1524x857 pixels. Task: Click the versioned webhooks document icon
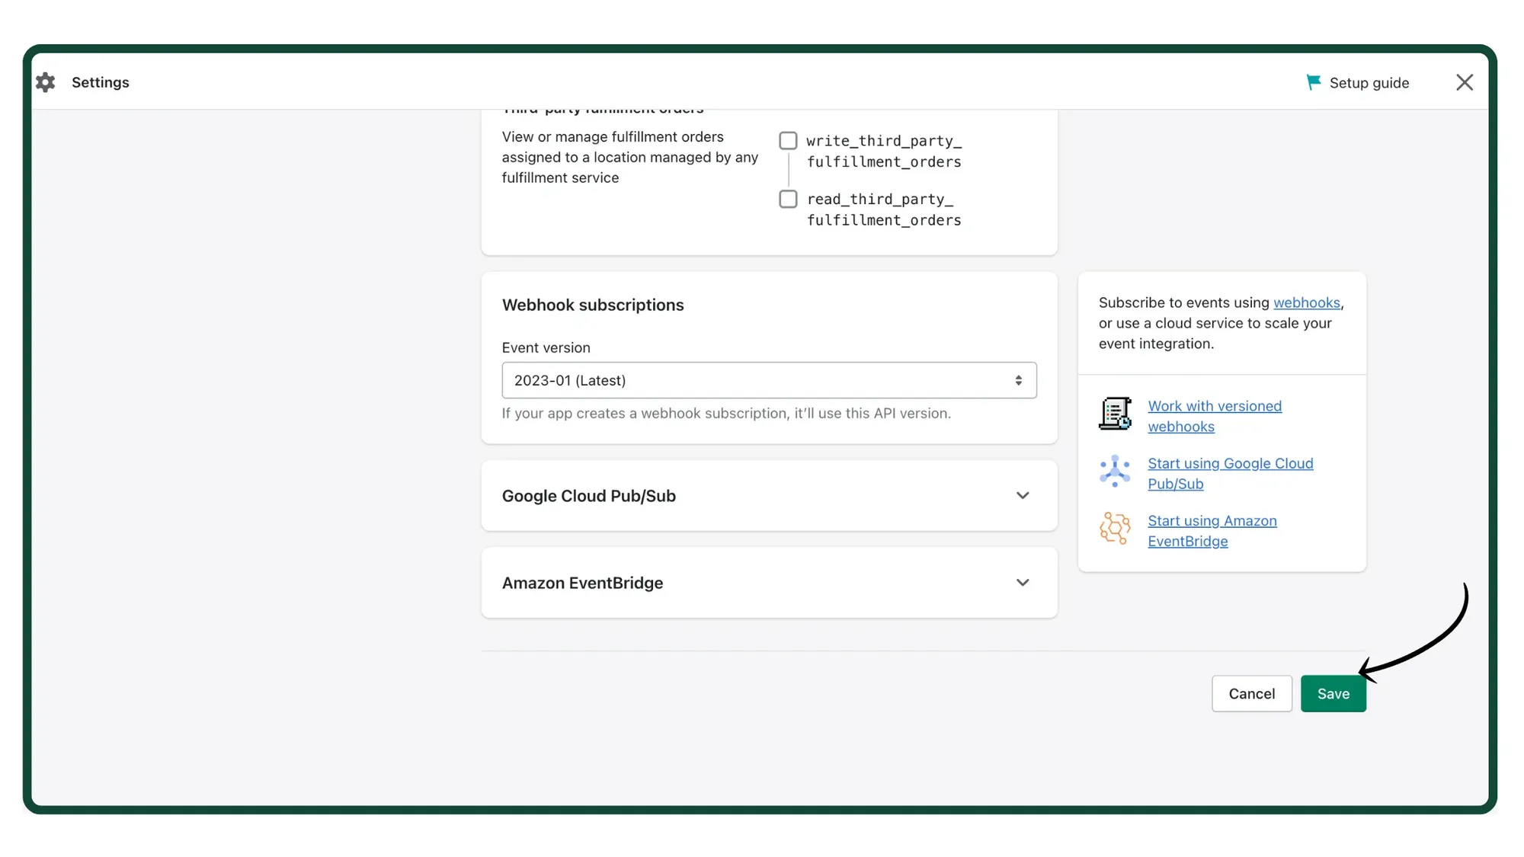(1115, 414)
